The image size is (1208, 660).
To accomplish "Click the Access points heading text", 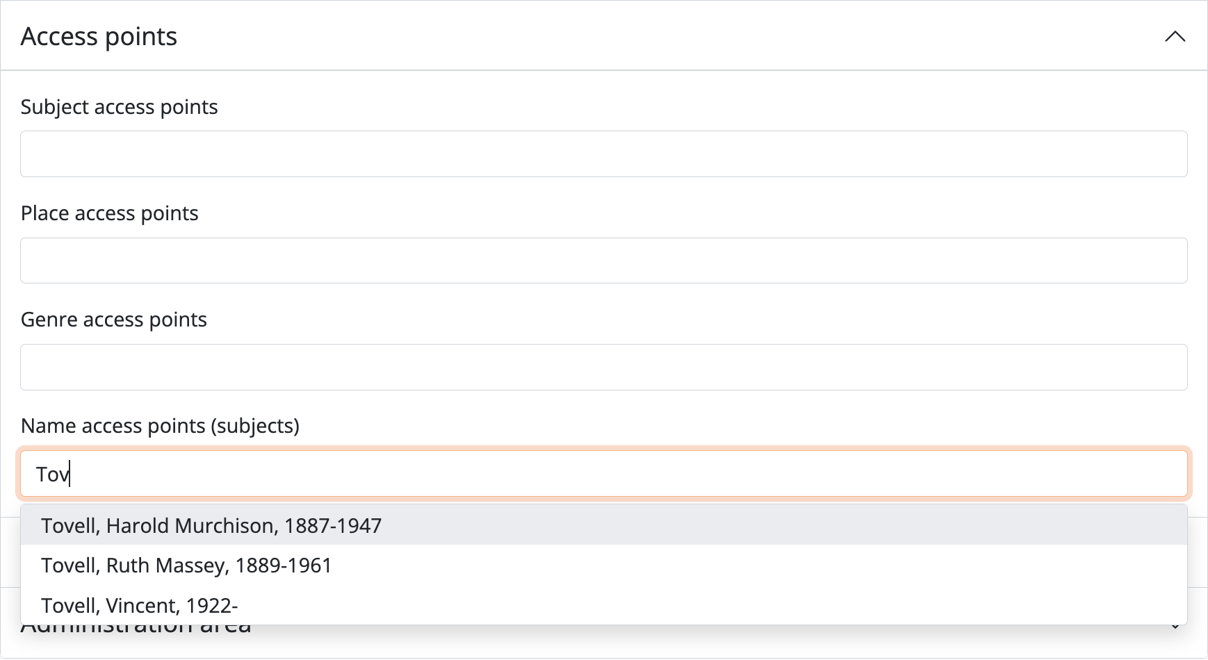I will point(99,36).
